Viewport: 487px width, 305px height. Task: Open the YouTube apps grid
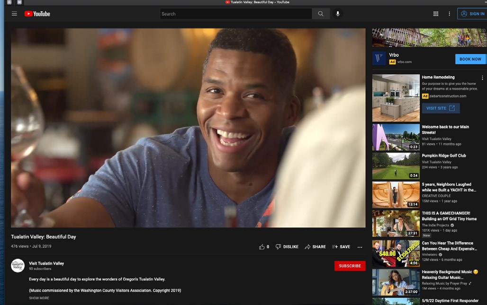click(x=436, y=14)
